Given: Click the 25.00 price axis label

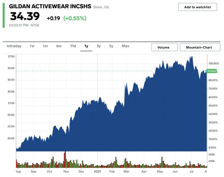Looking at the screenshot, I should pos(11,115).
